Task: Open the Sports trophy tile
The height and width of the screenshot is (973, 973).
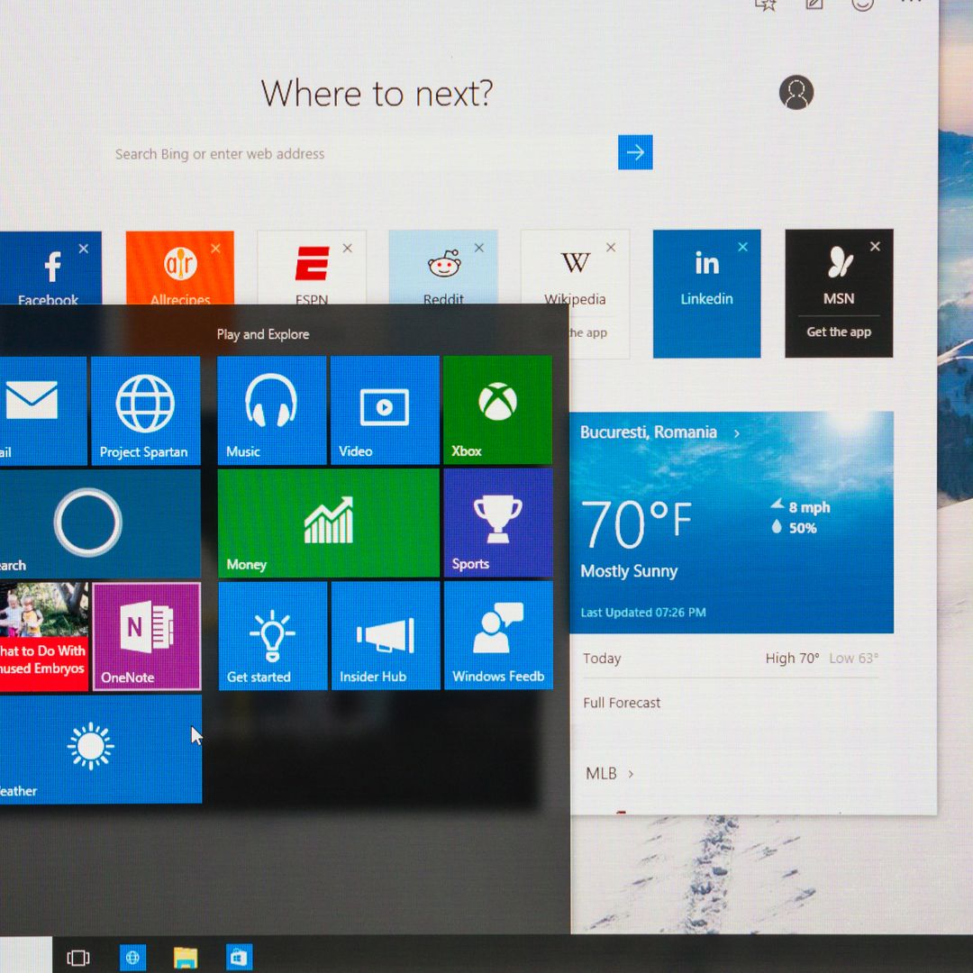Action: [497, 523]
